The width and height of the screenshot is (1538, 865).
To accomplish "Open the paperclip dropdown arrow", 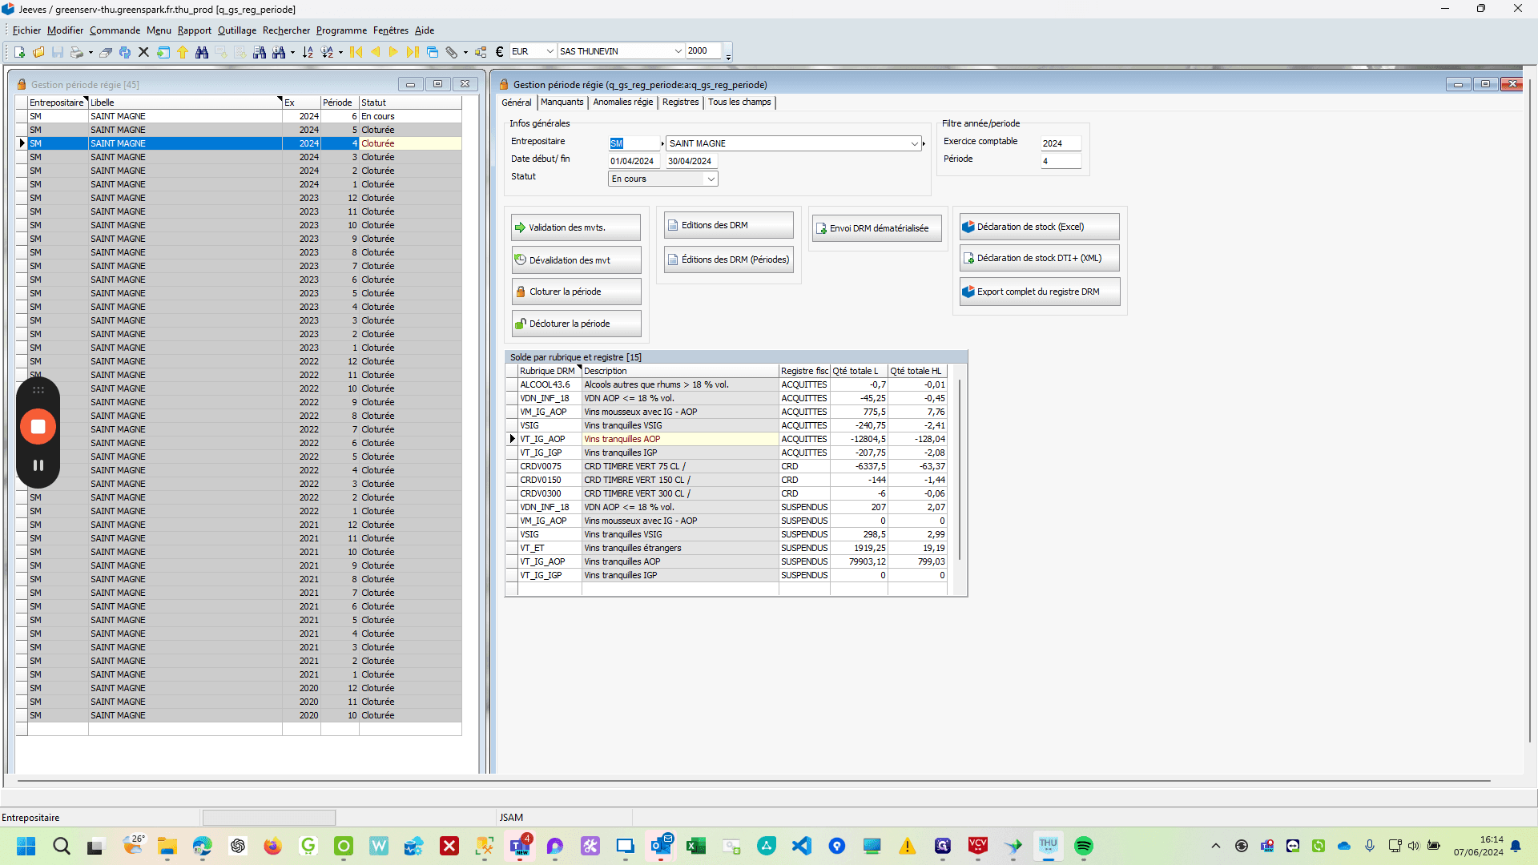I will pyautogui.click(x=465, y=53).
